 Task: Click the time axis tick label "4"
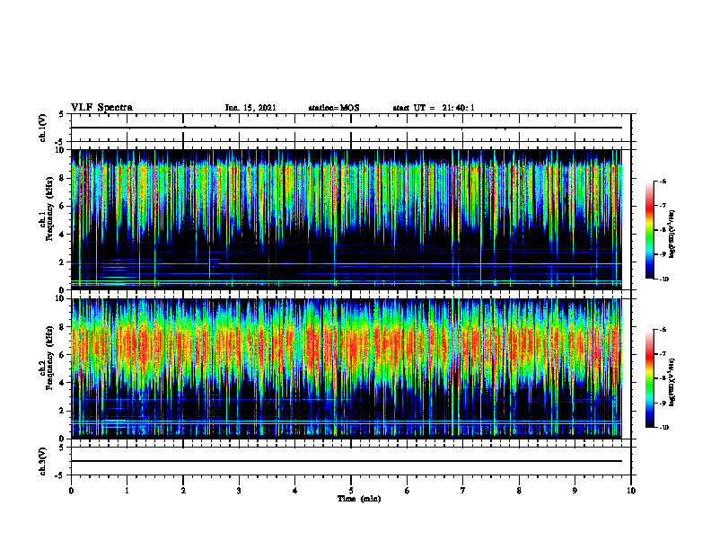(x=295, y=491)
